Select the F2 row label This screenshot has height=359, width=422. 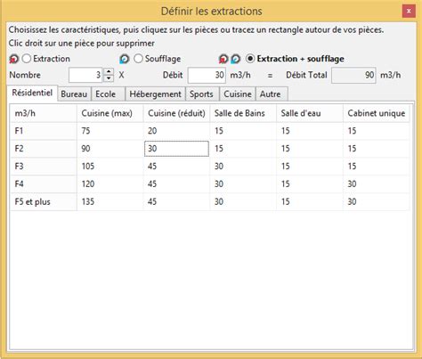click(x=44, y=149)
